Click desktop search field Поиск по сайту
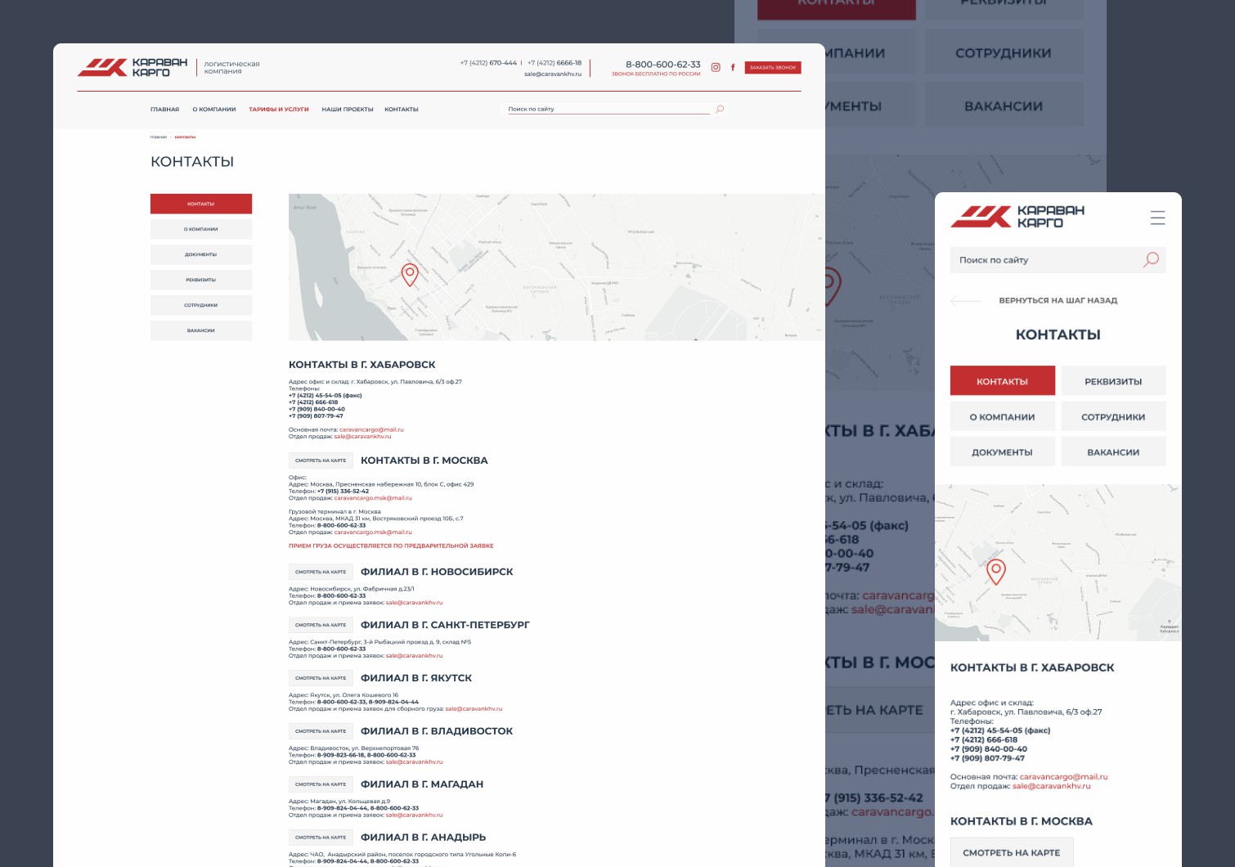1235x867 pixels. 605,109
